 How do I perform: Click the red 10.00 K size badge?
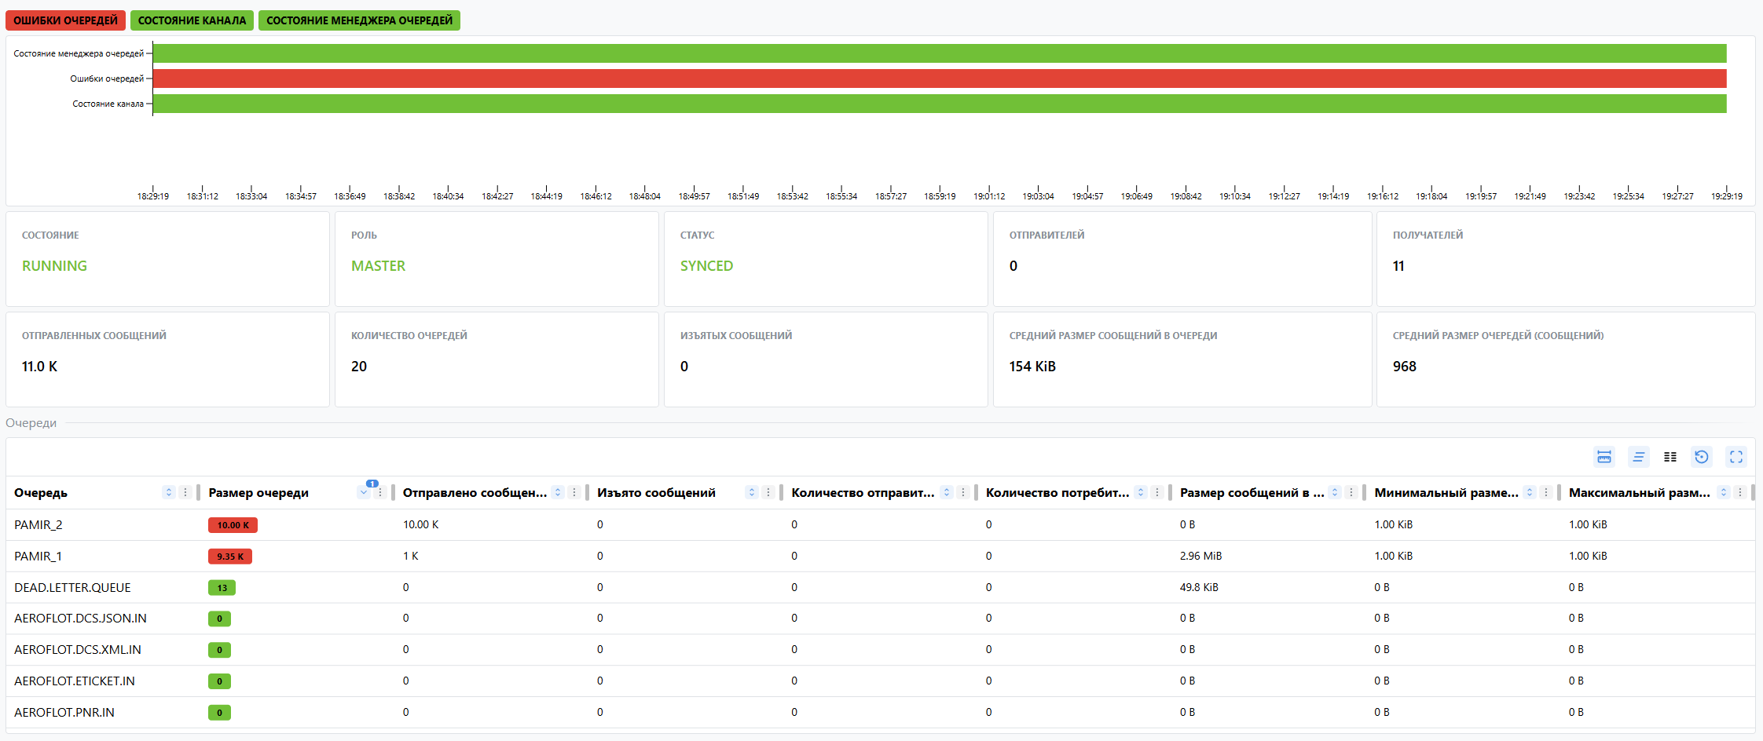(x=233, y=525)
